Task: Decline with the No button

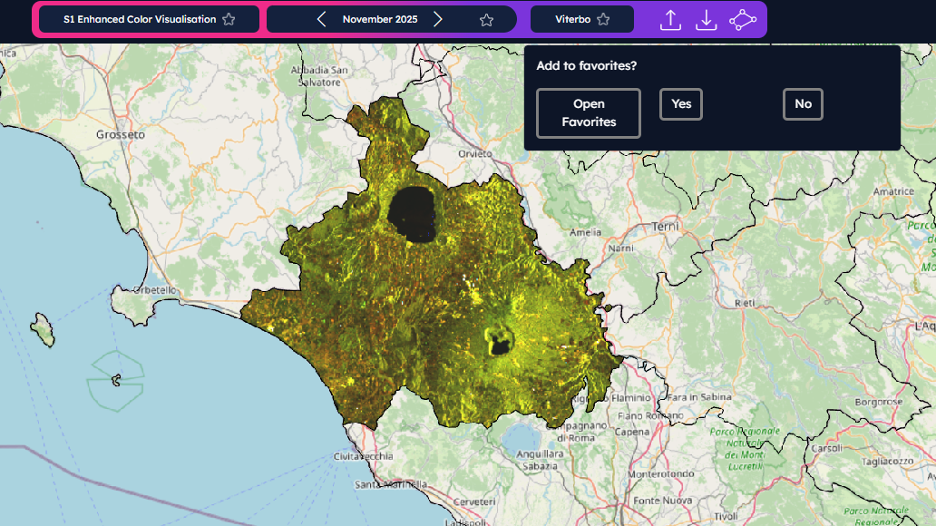Action: (803, 104)
